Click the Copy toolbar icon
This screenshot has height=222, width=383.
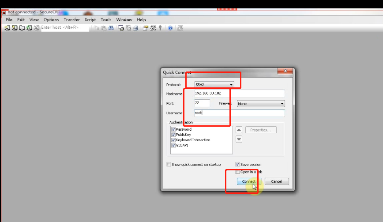[96, 28]
